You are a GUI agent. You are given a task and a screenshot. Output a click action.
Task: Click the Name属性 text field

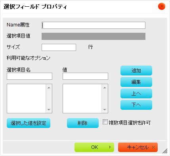[94, 25]
